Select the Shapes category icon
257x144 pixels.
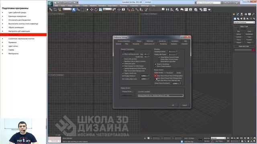pyautogui.click(x=238, y=19)
